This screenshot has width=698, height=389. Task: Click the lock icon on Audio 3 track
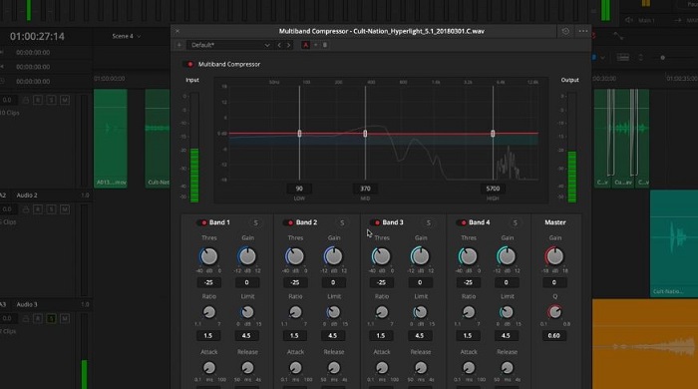pyautogui.click(x=26, y=318)
